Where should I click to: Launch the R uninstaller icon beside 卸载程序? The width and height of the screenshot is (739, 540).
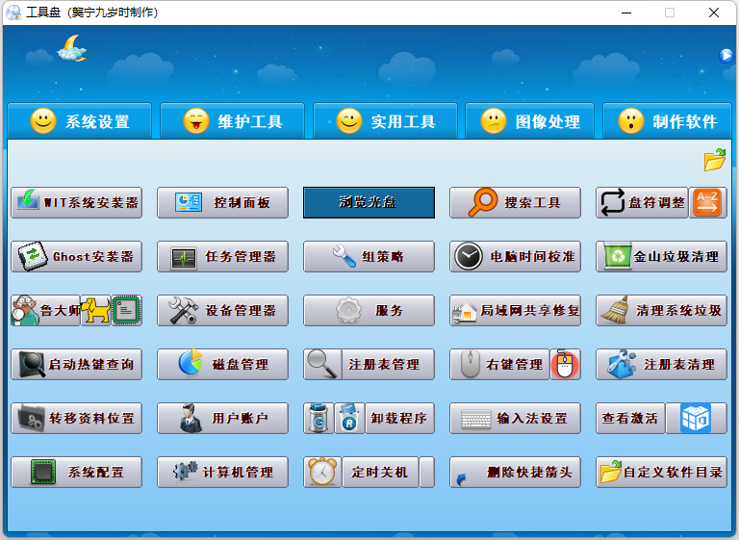click(350, 419)
